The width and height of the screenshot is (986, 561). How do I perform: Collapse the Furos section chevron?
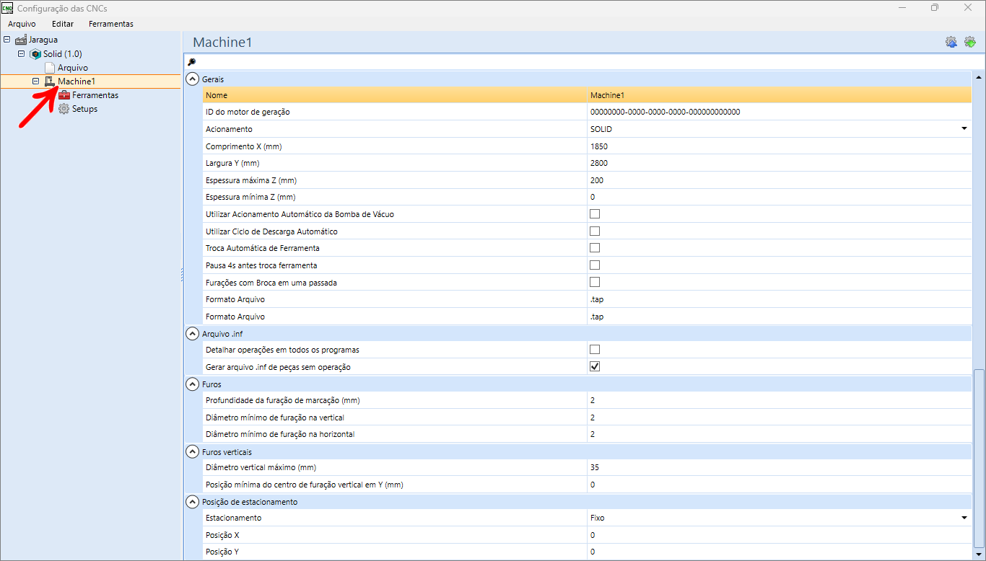[192, 384]
